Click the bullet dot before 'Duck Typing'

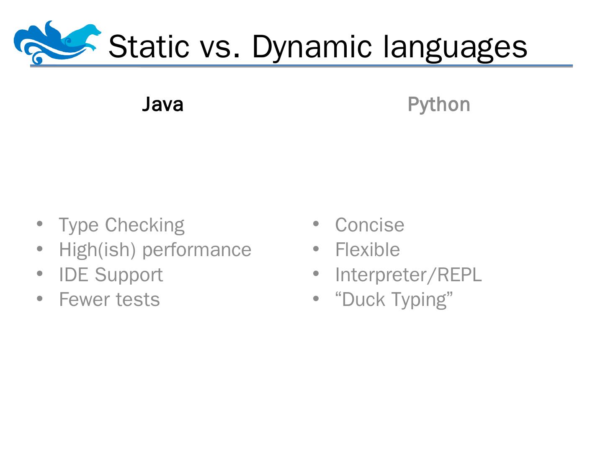click(x=316, y=299)
